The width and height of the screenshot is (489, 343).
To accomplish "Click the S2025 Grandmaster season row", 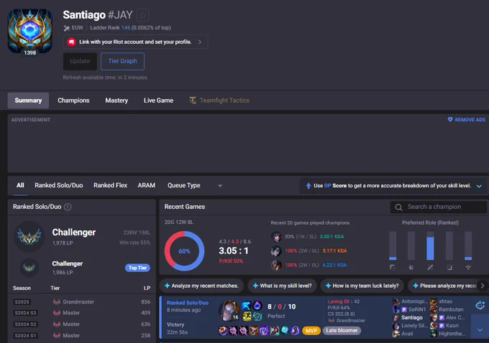I will click(82, 301).
